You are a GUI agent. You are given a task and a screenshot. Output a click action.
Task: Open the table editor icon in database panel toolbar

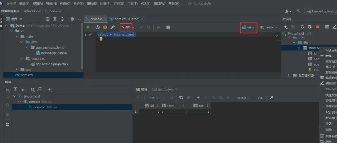(327, 27)
